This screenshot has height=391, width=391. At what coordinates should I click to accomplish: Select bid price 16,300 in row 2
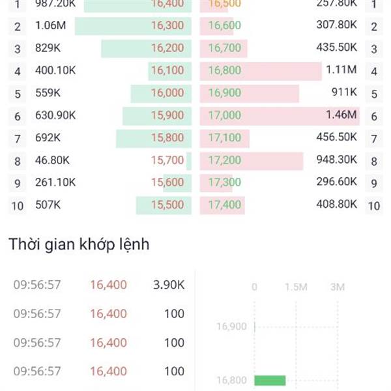(x=167, y=25)
